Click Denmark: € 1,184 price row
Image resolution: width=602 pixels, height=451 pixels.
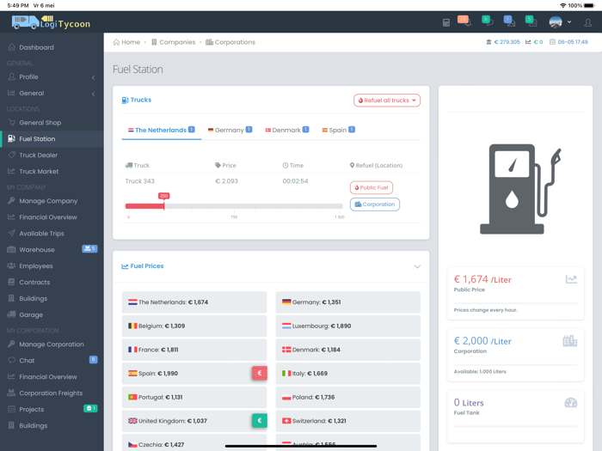[347, 350]
